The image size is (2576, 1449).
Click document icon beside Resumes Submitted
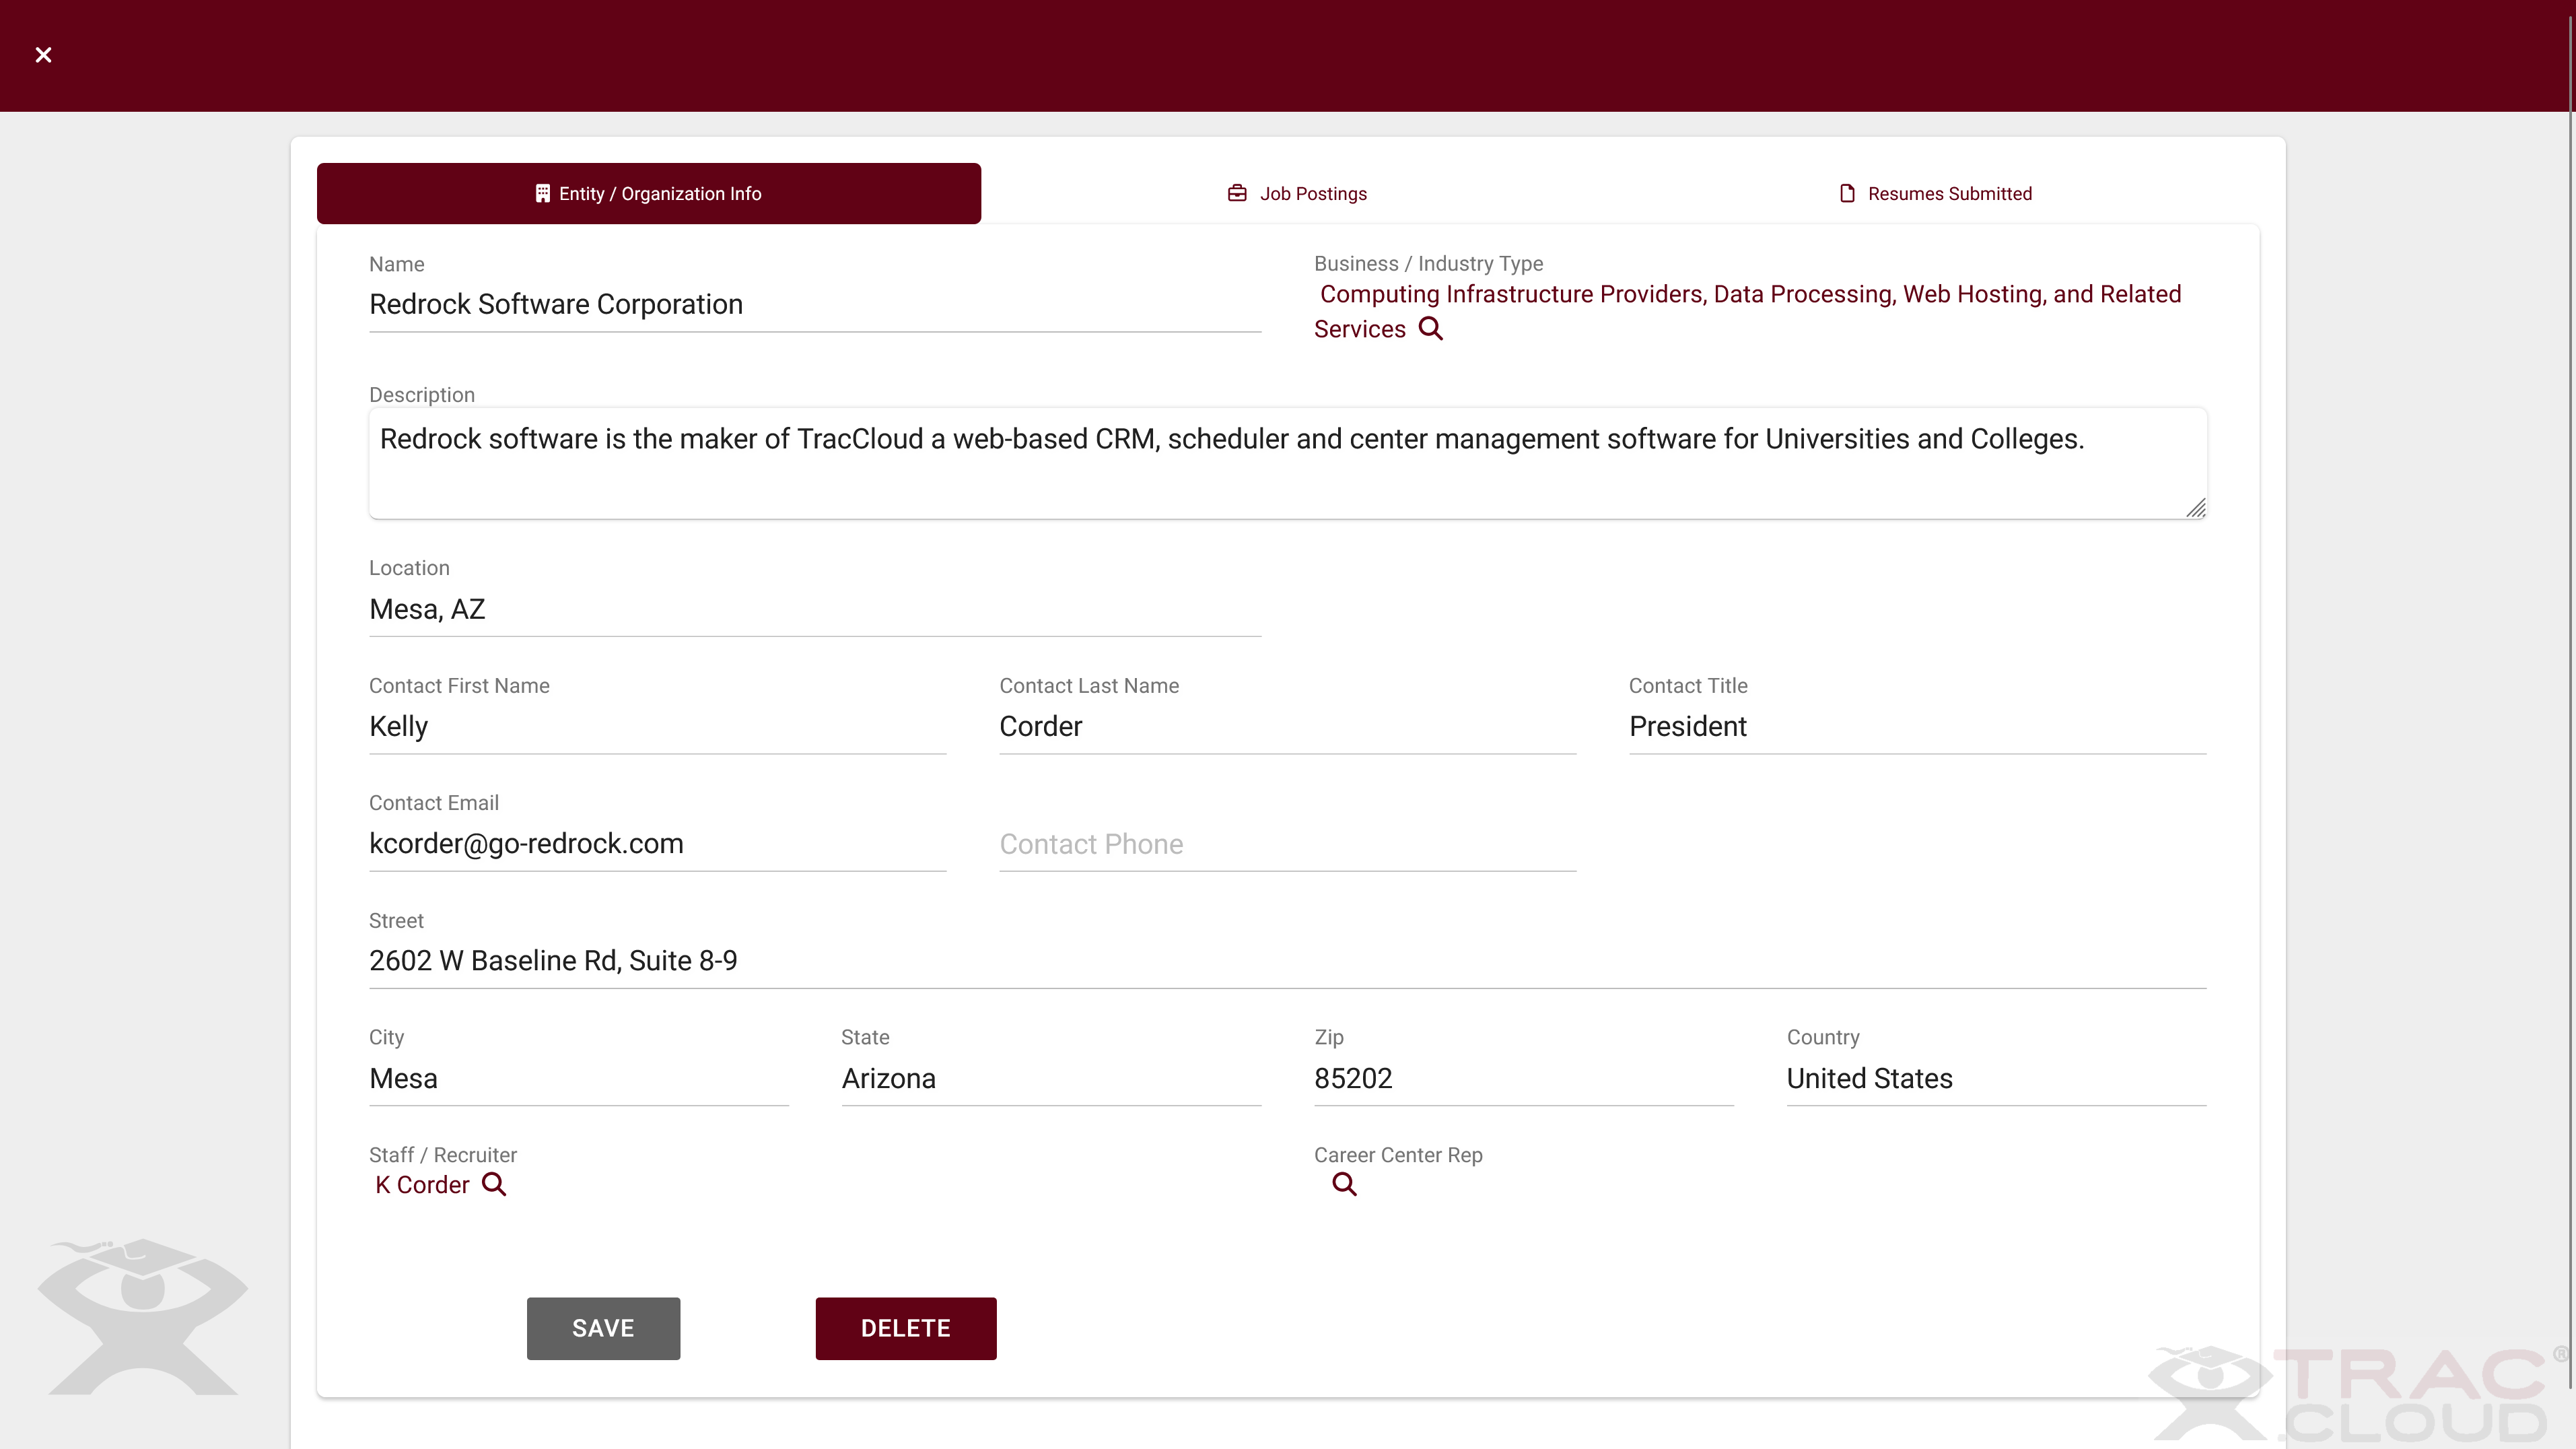pyautogui.click(x=1847, y=193)
